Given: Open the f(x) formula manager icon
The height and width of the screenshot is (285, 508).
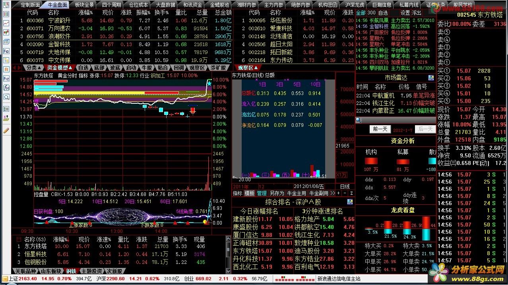Looking at the screenshot, I should (x=6, y=87).
